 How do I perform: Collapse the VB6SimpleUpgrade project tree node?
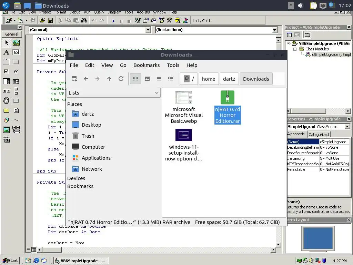[289, 43]
